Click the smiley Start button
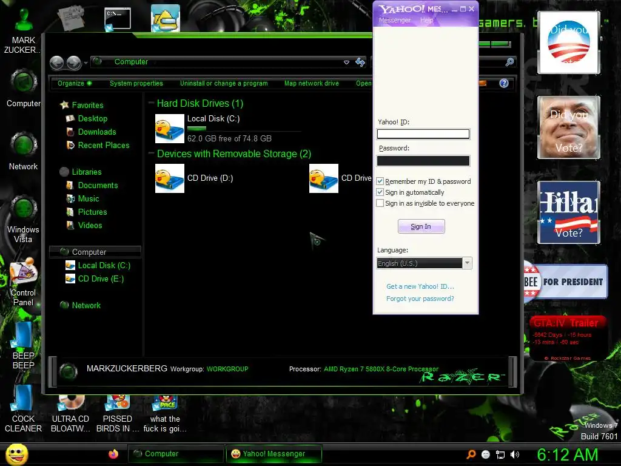This screenshot has height=466, width=621. click(x=16, y=454)
